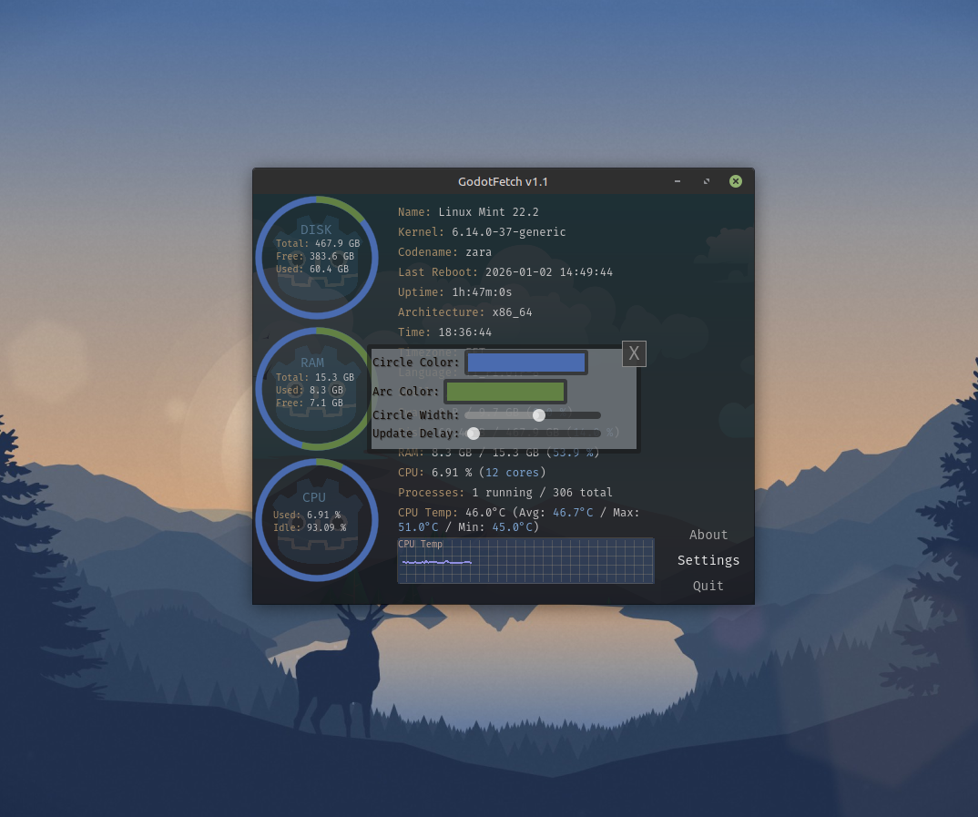Viewport: 978px width, 817px height.
Task: Click the 'Idle: 93.09 %' CPU value
Action: (x=310, y=527)
